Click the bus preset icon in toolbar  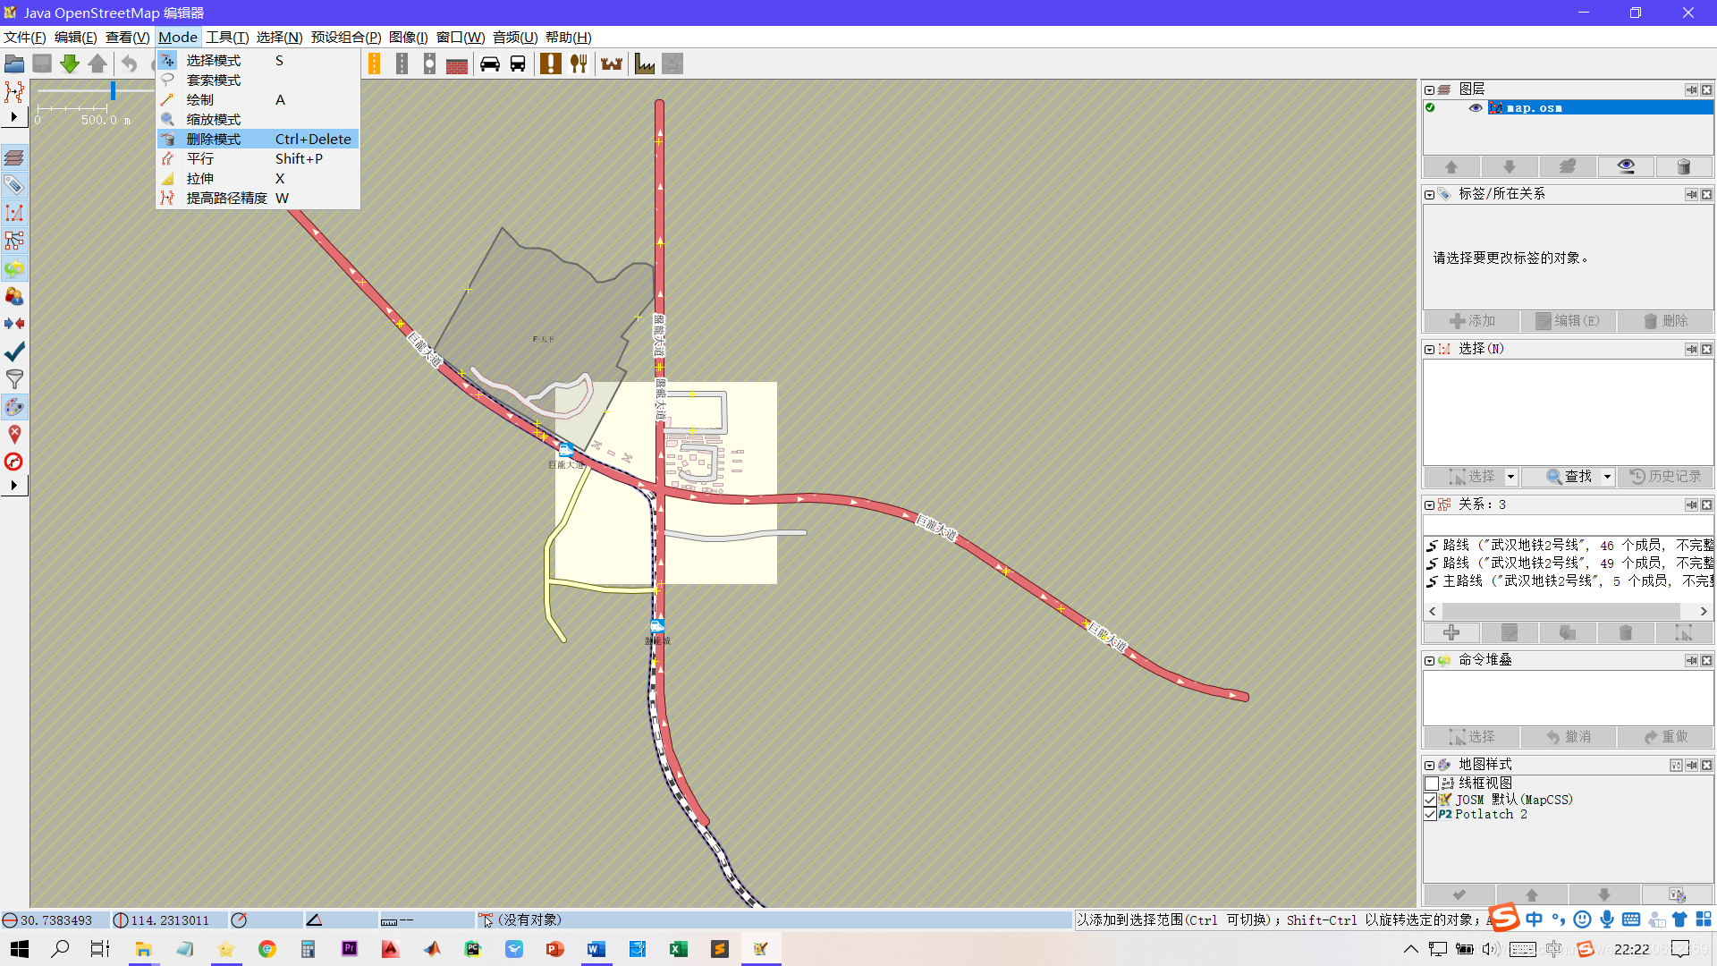518,64
